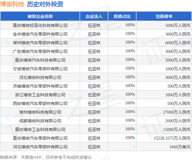The image size is (192, 160).
Task: Click 伍亚林 in the 河北博俊汽车零部件 row
Action: point(94,147)
